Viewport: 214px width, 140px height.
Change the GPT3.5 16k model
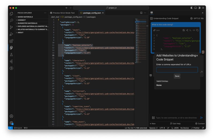click(x=197, y=18)
